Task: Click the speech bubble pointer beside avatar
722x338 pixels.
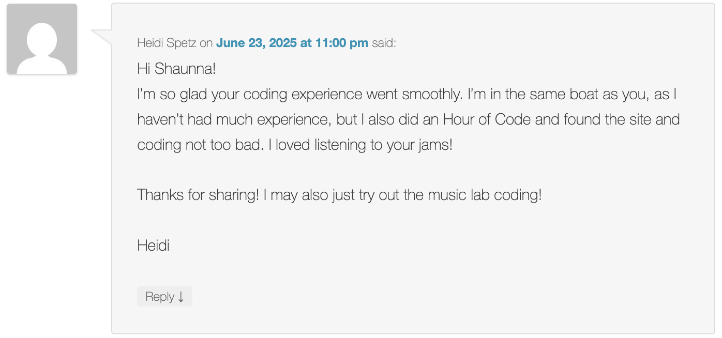Action: (102, 38)
